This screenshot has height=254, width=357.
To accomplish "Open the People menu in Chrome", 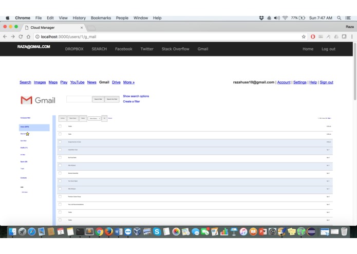I will tap(122, 18).
